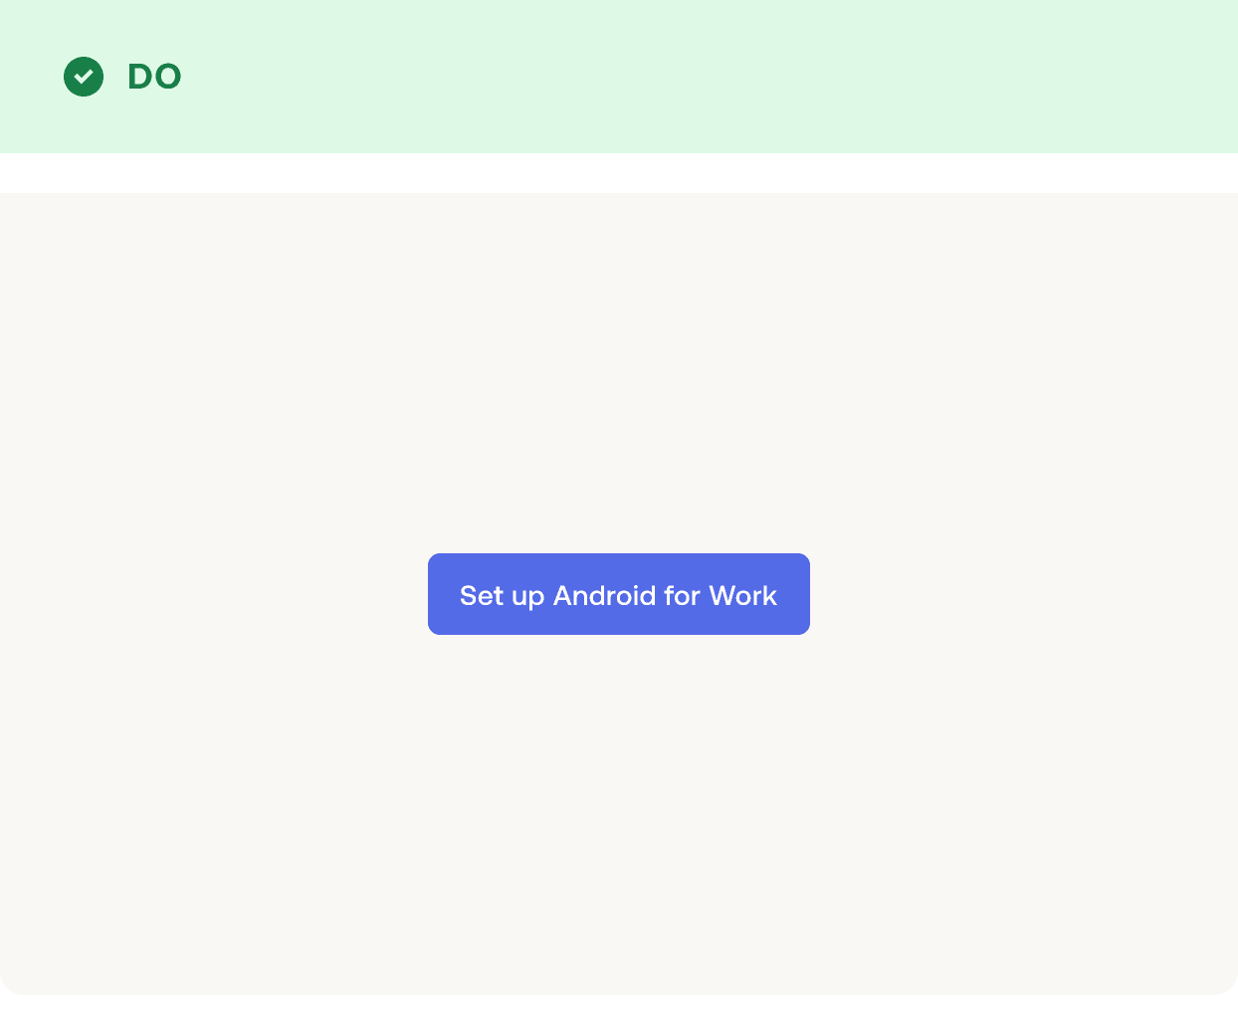The width and height of the screenshot is (1238, 1017).
Task: Activate the blue Android for Work button
Action: tap(619, 594)
